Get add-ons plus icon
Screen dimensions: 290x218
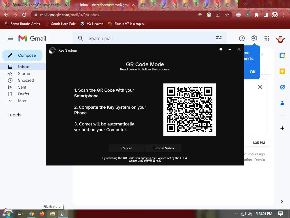(282, 128)
